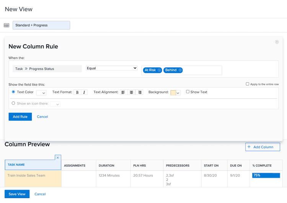Select the left text alignment icon

(124, 93)
